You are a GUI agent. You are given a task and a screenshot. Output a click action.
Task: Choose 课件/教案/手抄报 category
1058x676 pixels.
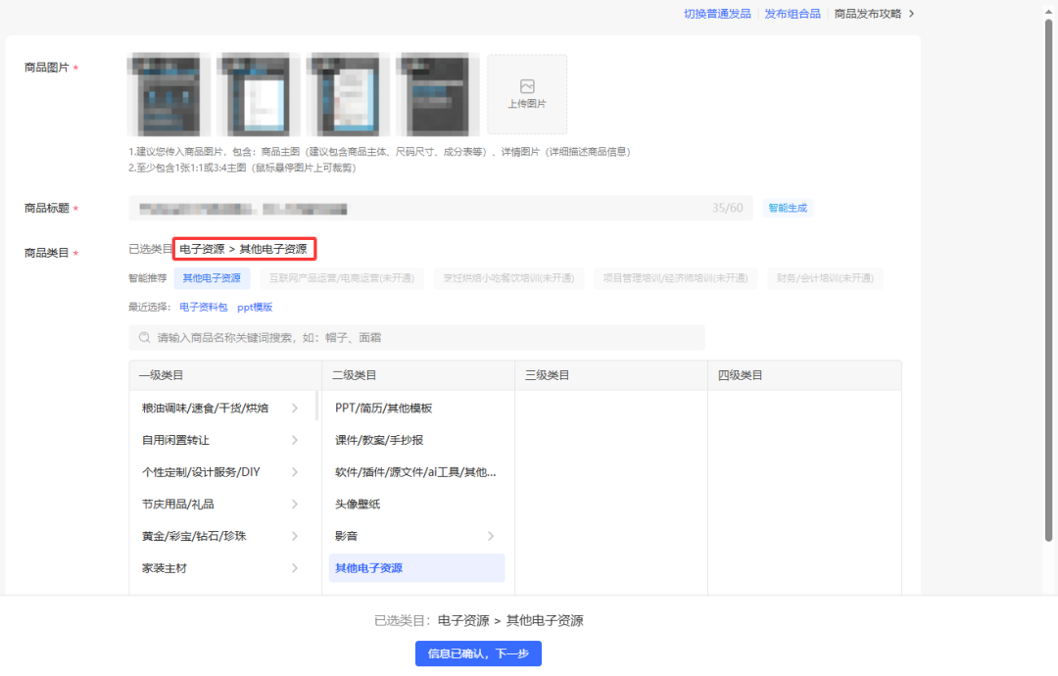pyautogui.click(x=379, y=441)
